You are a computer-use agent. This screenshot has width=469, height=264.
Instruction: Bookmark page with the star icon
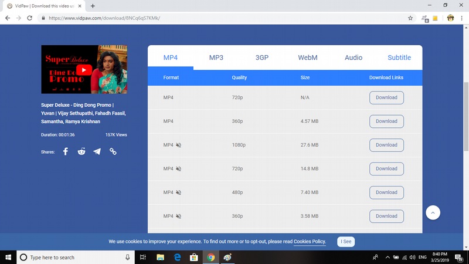coord(410,18)
